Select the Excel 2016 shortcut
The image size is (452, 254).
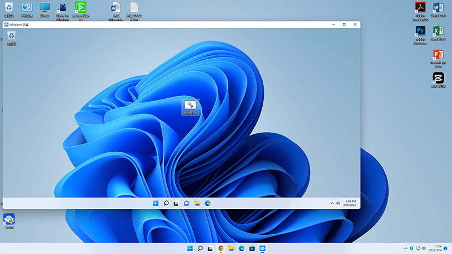tap(438, 33)
